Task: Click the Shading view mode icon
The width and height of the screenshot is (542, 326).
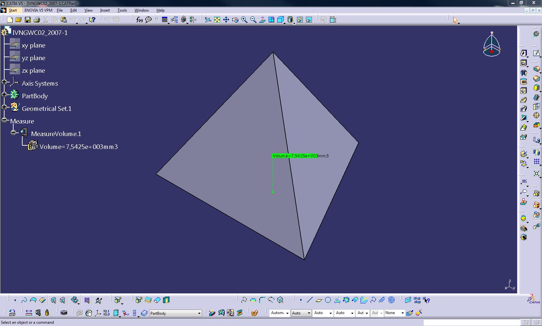Action: tap(290, 20)
